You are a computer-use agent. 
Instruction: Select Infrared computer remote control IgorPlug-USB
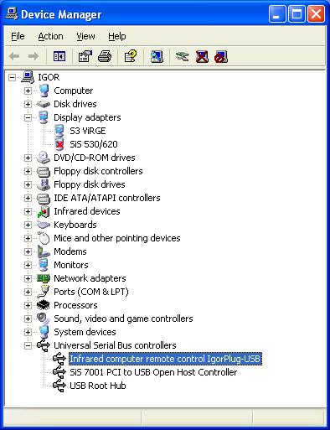(165, 359)
